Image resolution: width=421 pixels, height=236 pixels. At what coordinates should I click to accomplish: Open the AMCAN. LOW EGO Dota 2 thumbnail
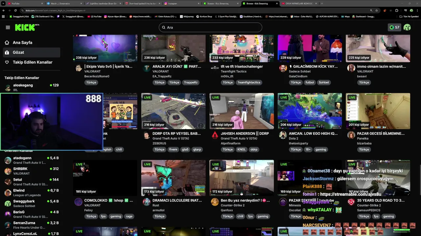point(310,111)
